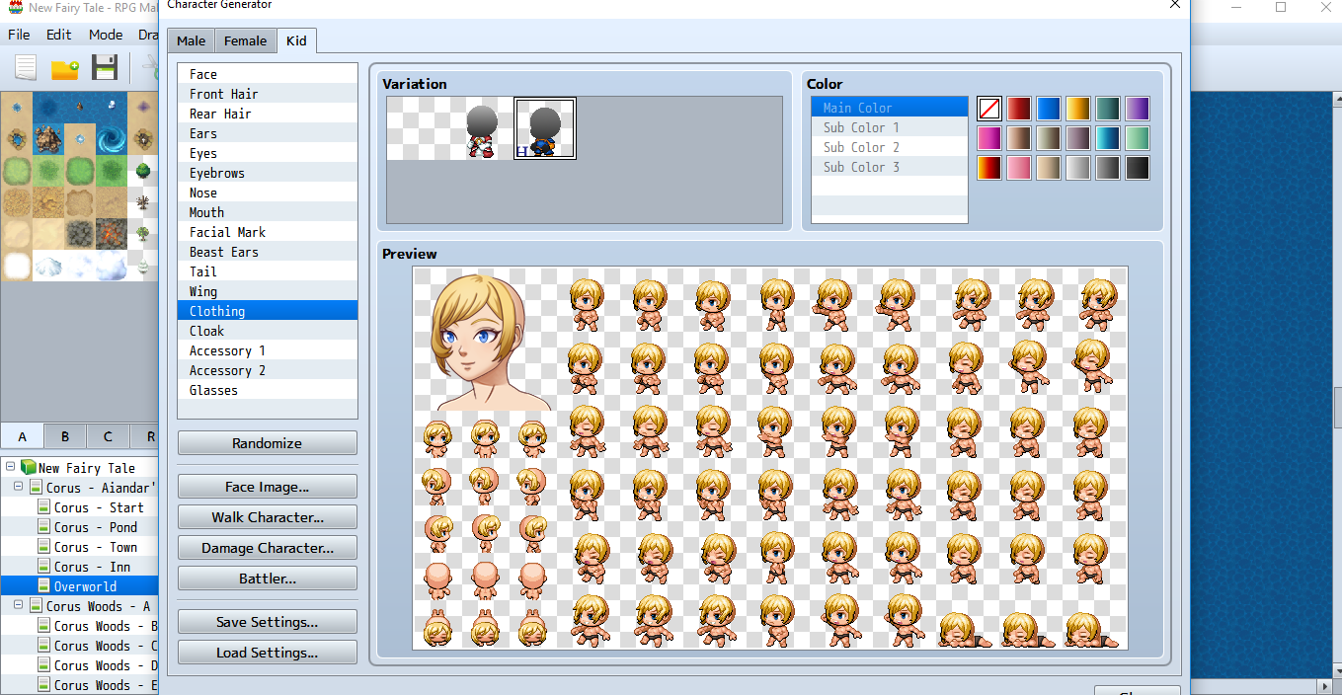Maximize the RPG Maker main window

(1281, 7)
